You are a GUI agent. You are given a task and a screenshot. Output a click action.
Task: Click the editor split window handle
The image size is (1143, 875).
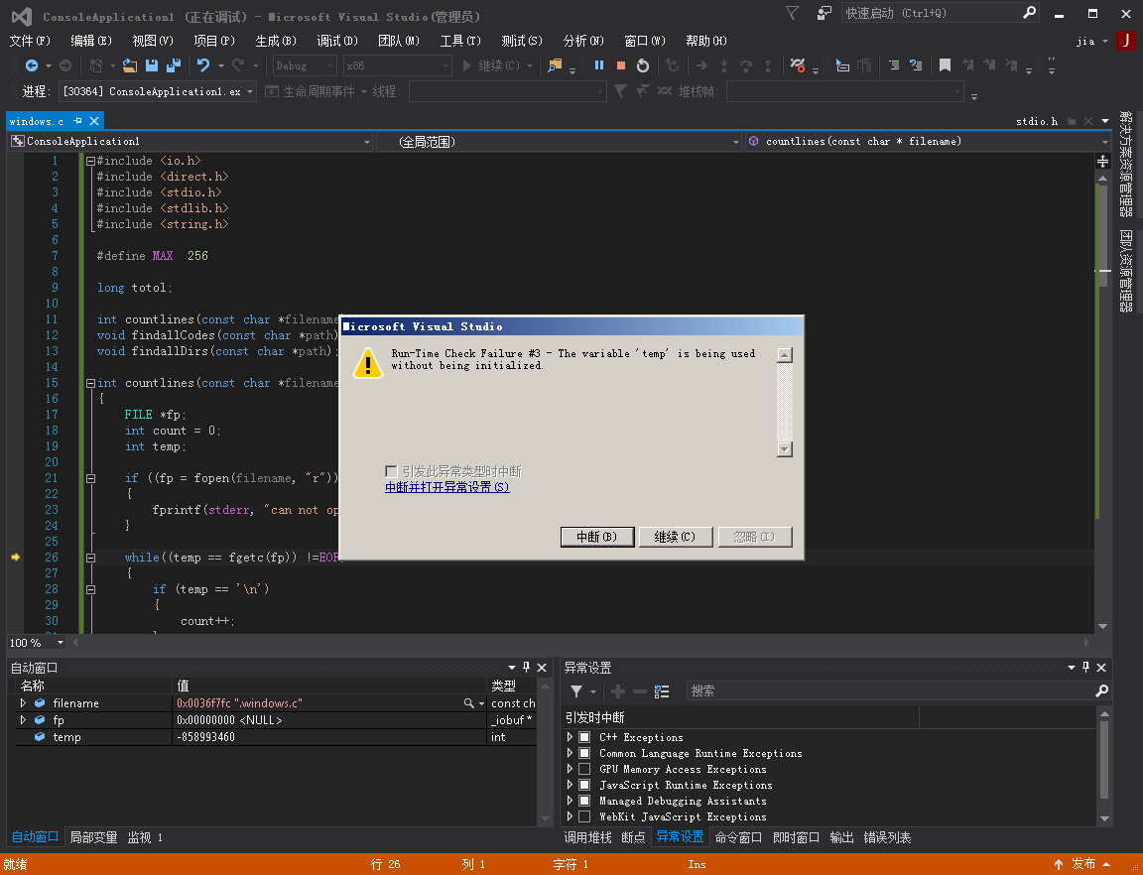pyautogui.click(x=1103, y=161)
